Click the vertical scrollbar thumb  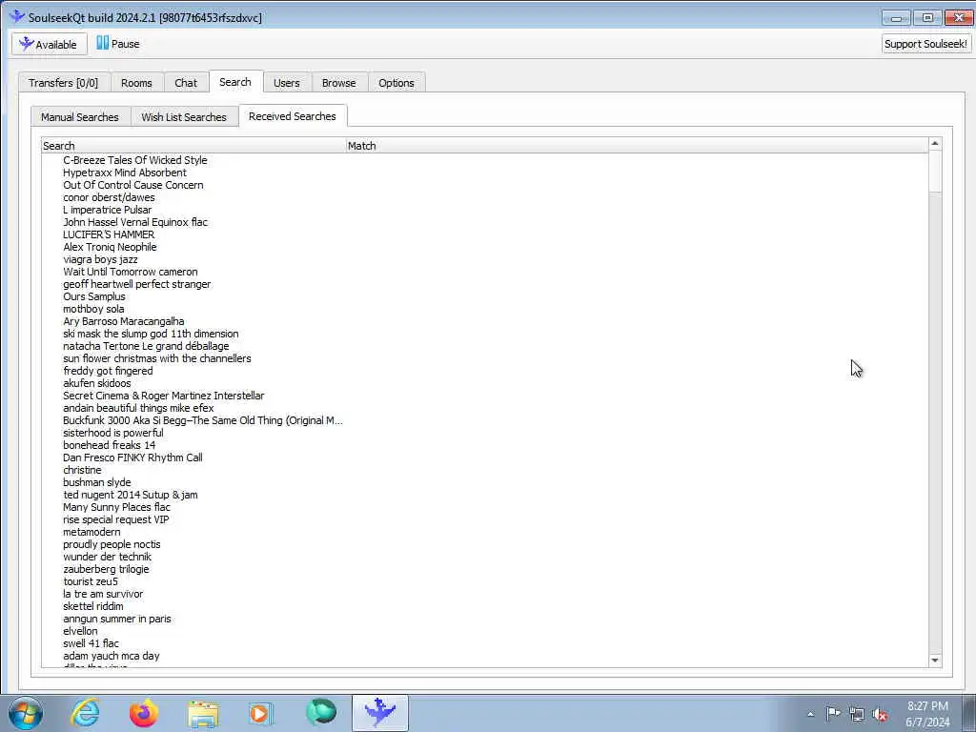pos(934,172)
